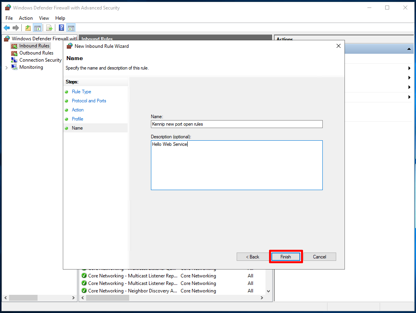This screenshot has height=313, width=416.
Task: Expand the Monitoring tree node
Action: click(x=7, y=68)
